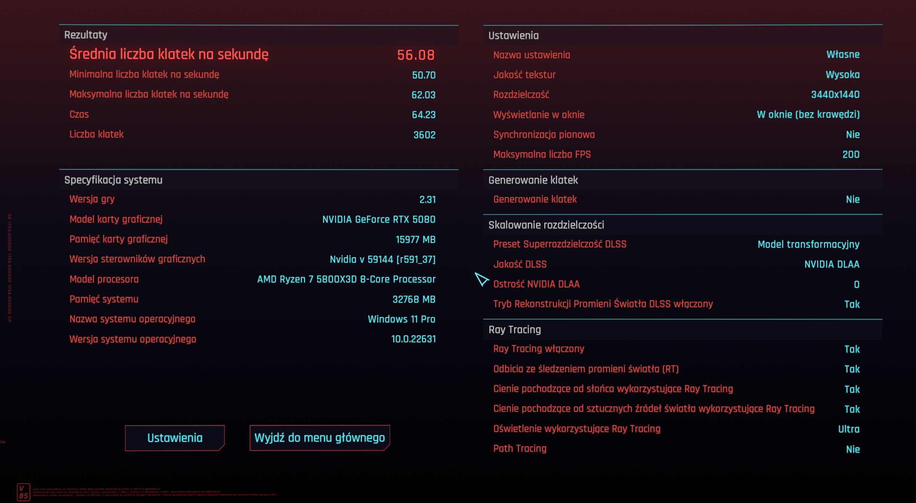Click the Specyfikacja systemu section header

click(113, 180)
